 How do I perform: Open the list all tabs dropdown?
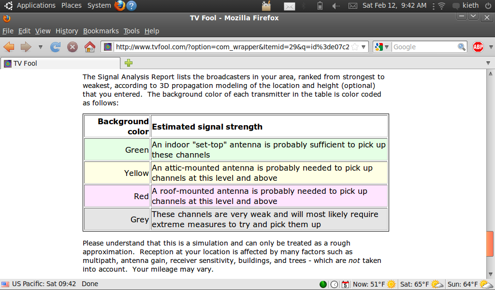488,63
